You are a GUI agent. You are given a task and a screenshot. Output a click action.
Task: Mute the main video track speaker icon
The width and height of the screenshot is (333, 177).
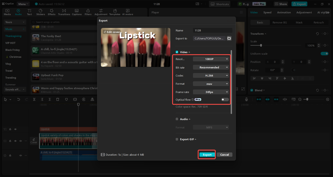pyautogui.click(x=21, y=141)
